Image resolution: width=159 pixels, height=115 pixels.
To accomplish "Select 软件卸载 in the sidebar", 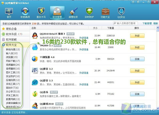I will tap(15, 40).
